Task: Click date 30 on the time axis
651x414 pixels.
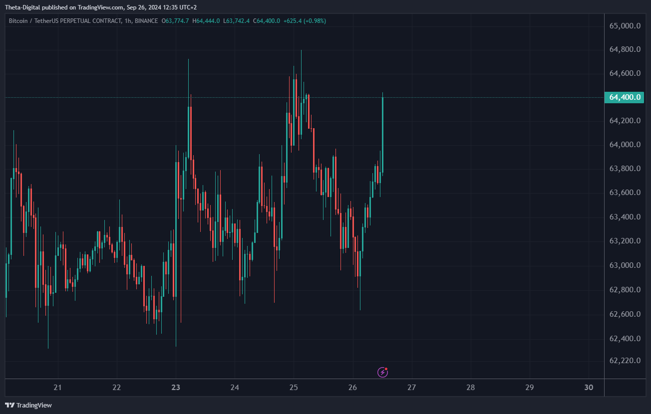Action: pyautogui.click(x=589, y=388)
